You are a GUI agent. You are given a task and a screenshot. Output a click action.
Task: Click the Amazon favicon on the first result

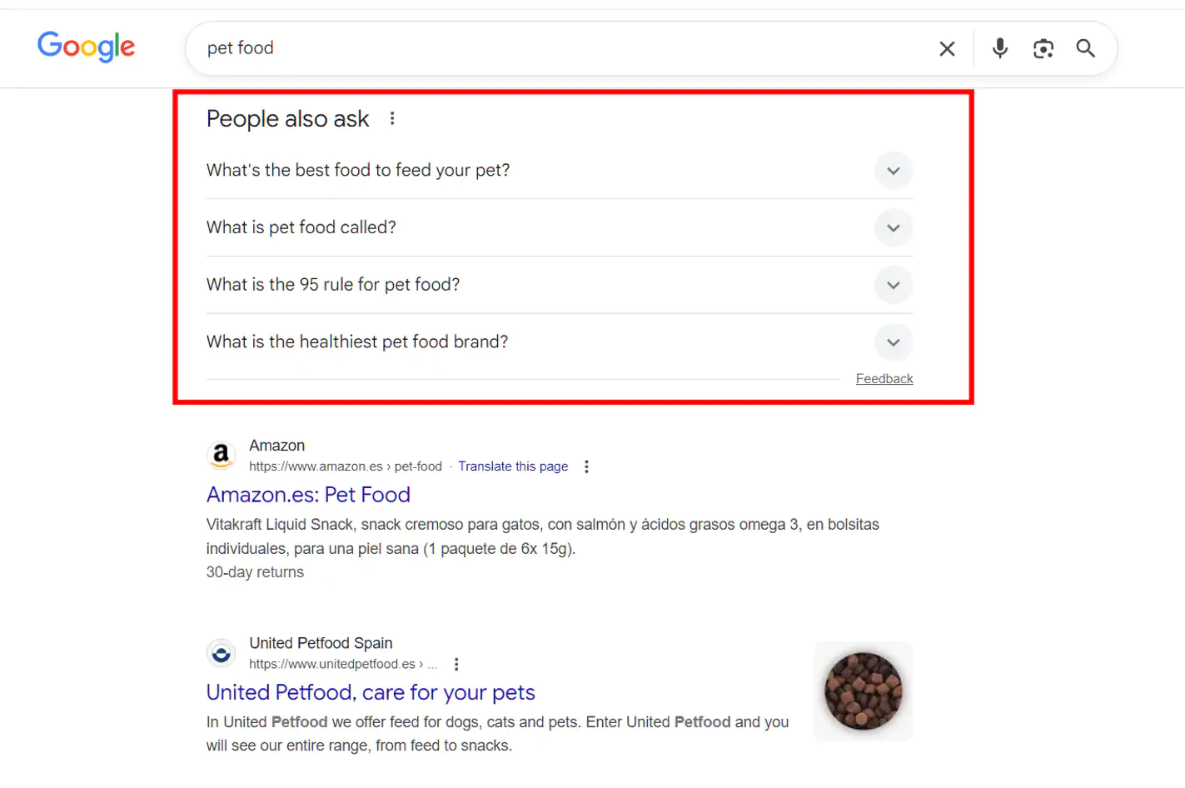220,455
